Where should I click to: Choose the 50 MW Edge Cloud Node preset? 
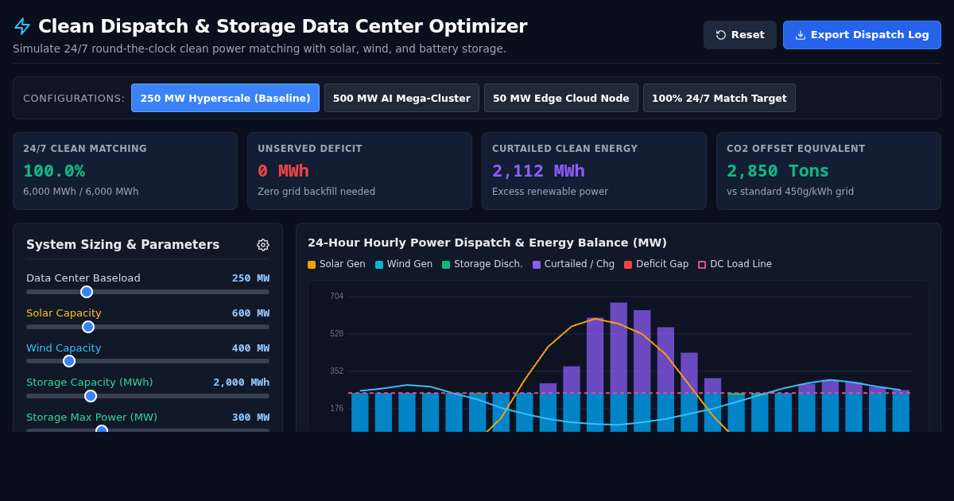tap(560, 98)
